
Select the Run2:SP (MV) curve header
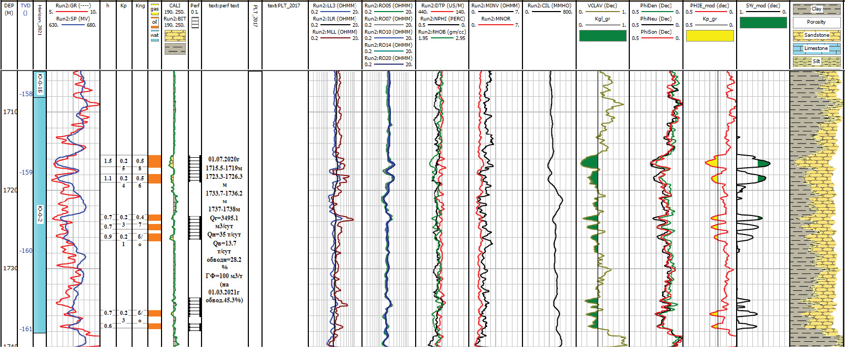pyautogui.click(x=73, y=19)
